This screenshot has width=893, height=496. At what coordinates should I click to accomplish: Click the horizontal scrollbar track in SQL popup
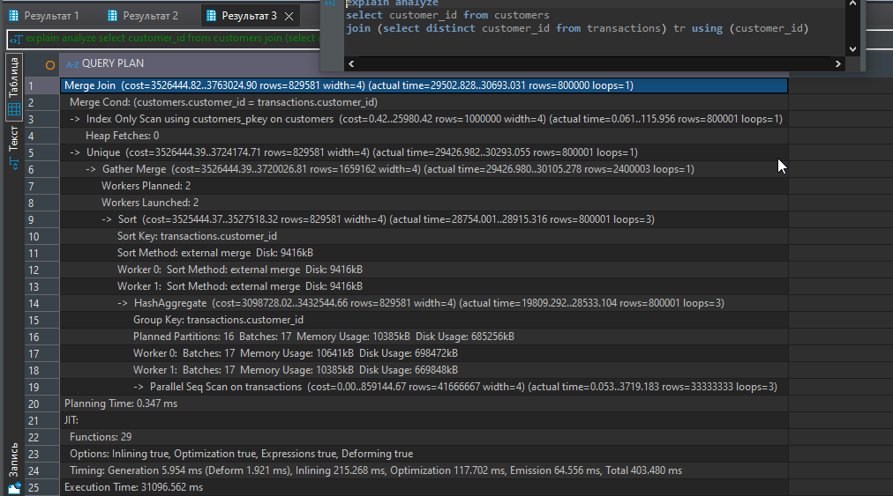click(594, 63)
